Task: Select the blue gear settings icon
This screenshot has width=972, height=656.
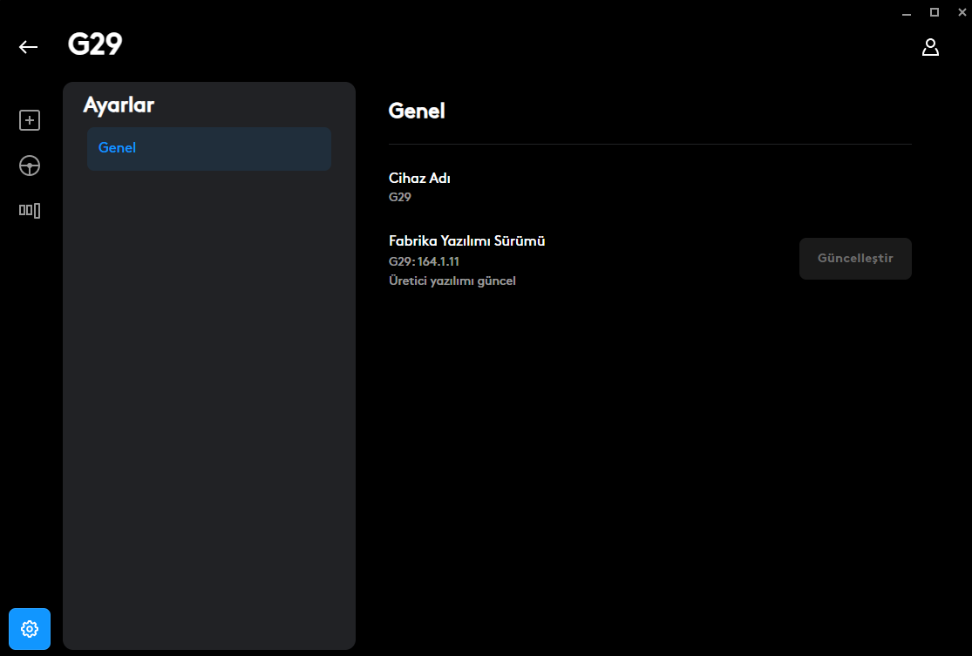Action: click(x=29, y=629)
